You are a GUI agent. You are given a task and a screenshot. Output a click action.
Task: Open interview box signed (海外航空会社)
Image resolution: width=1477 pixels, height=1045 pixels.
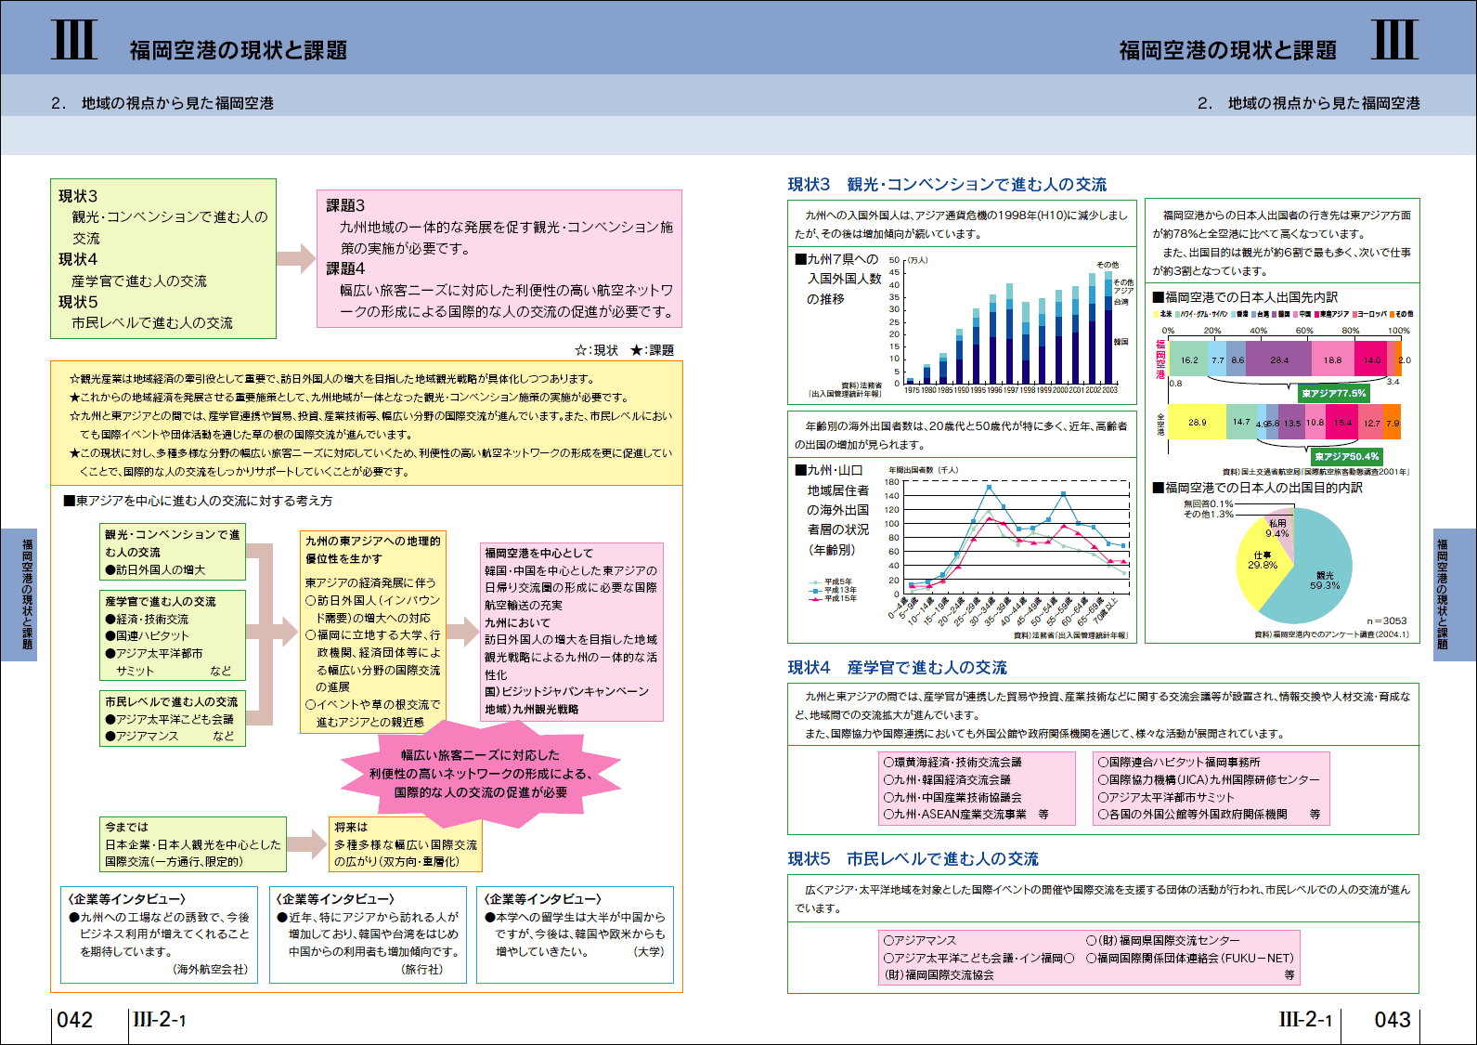pyautogui.click(x=160, y=934)
